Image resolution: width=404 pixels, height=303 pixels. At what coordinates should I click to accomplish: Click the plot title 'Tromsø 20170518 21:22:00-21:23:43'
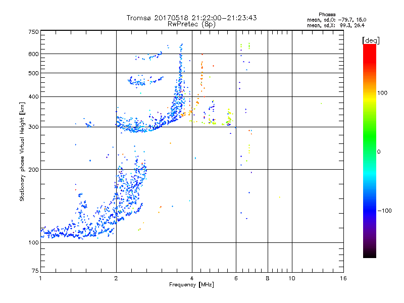tap(191, 18)
